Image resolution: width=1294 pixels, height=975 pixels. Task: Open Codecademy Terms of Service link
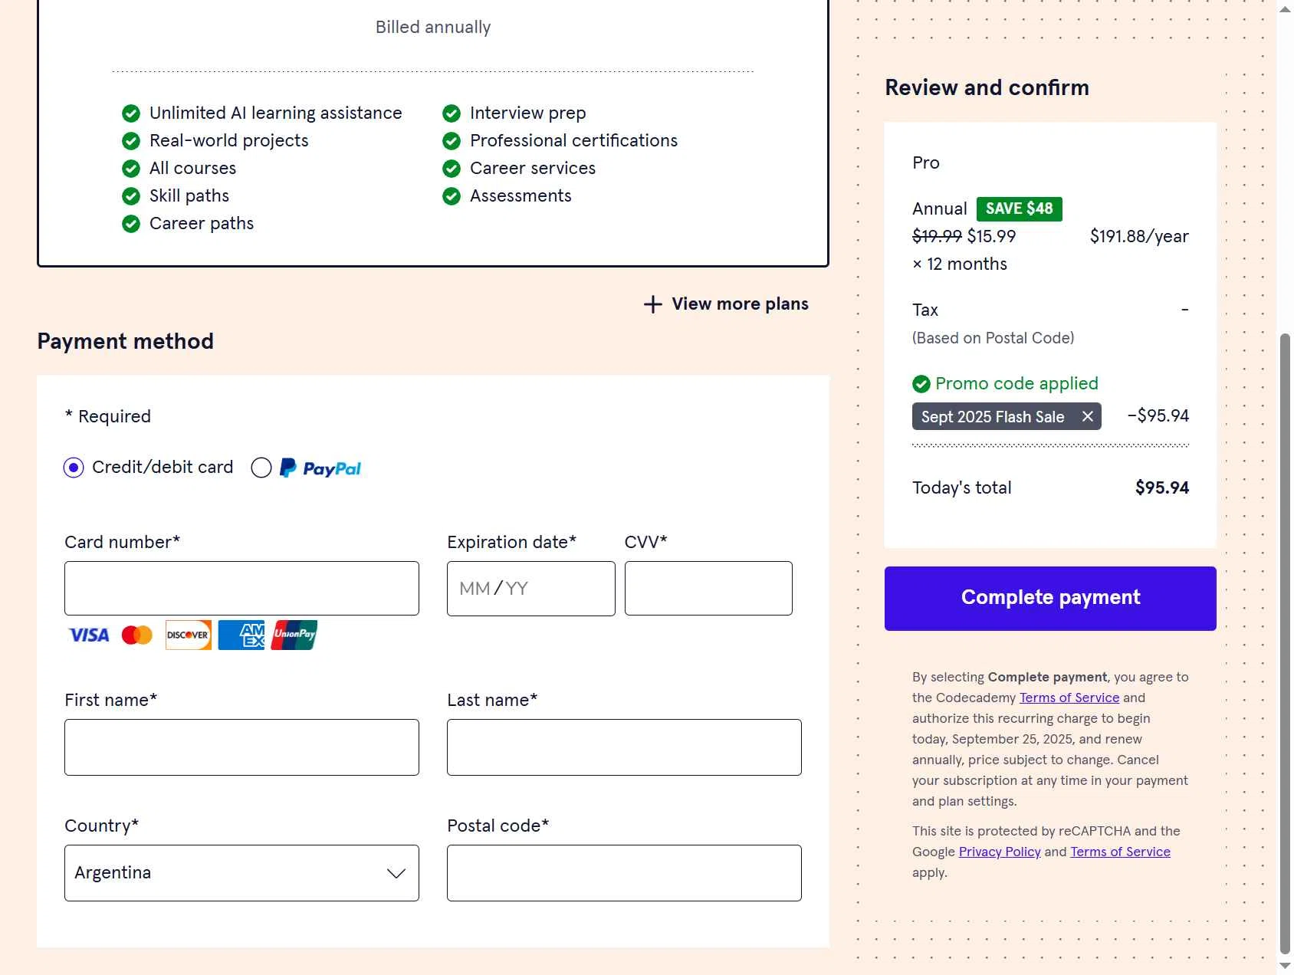[x=1069, y=698]
